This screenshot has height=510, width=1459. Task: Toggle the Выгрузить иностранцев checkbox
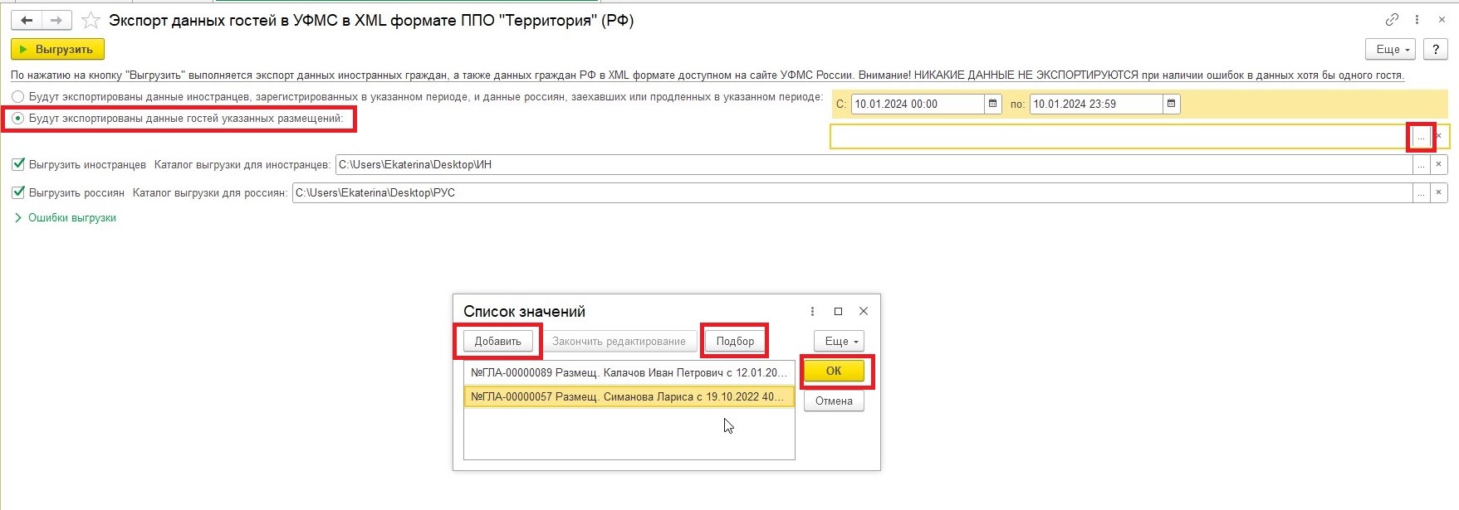[18, 164]
